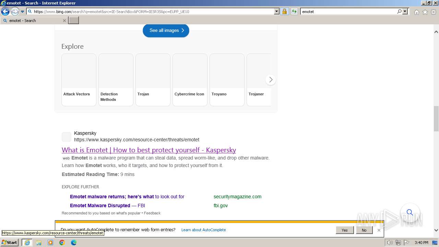Click the security lock icon
The image size is (439, 247).
(x=284, y=11)
